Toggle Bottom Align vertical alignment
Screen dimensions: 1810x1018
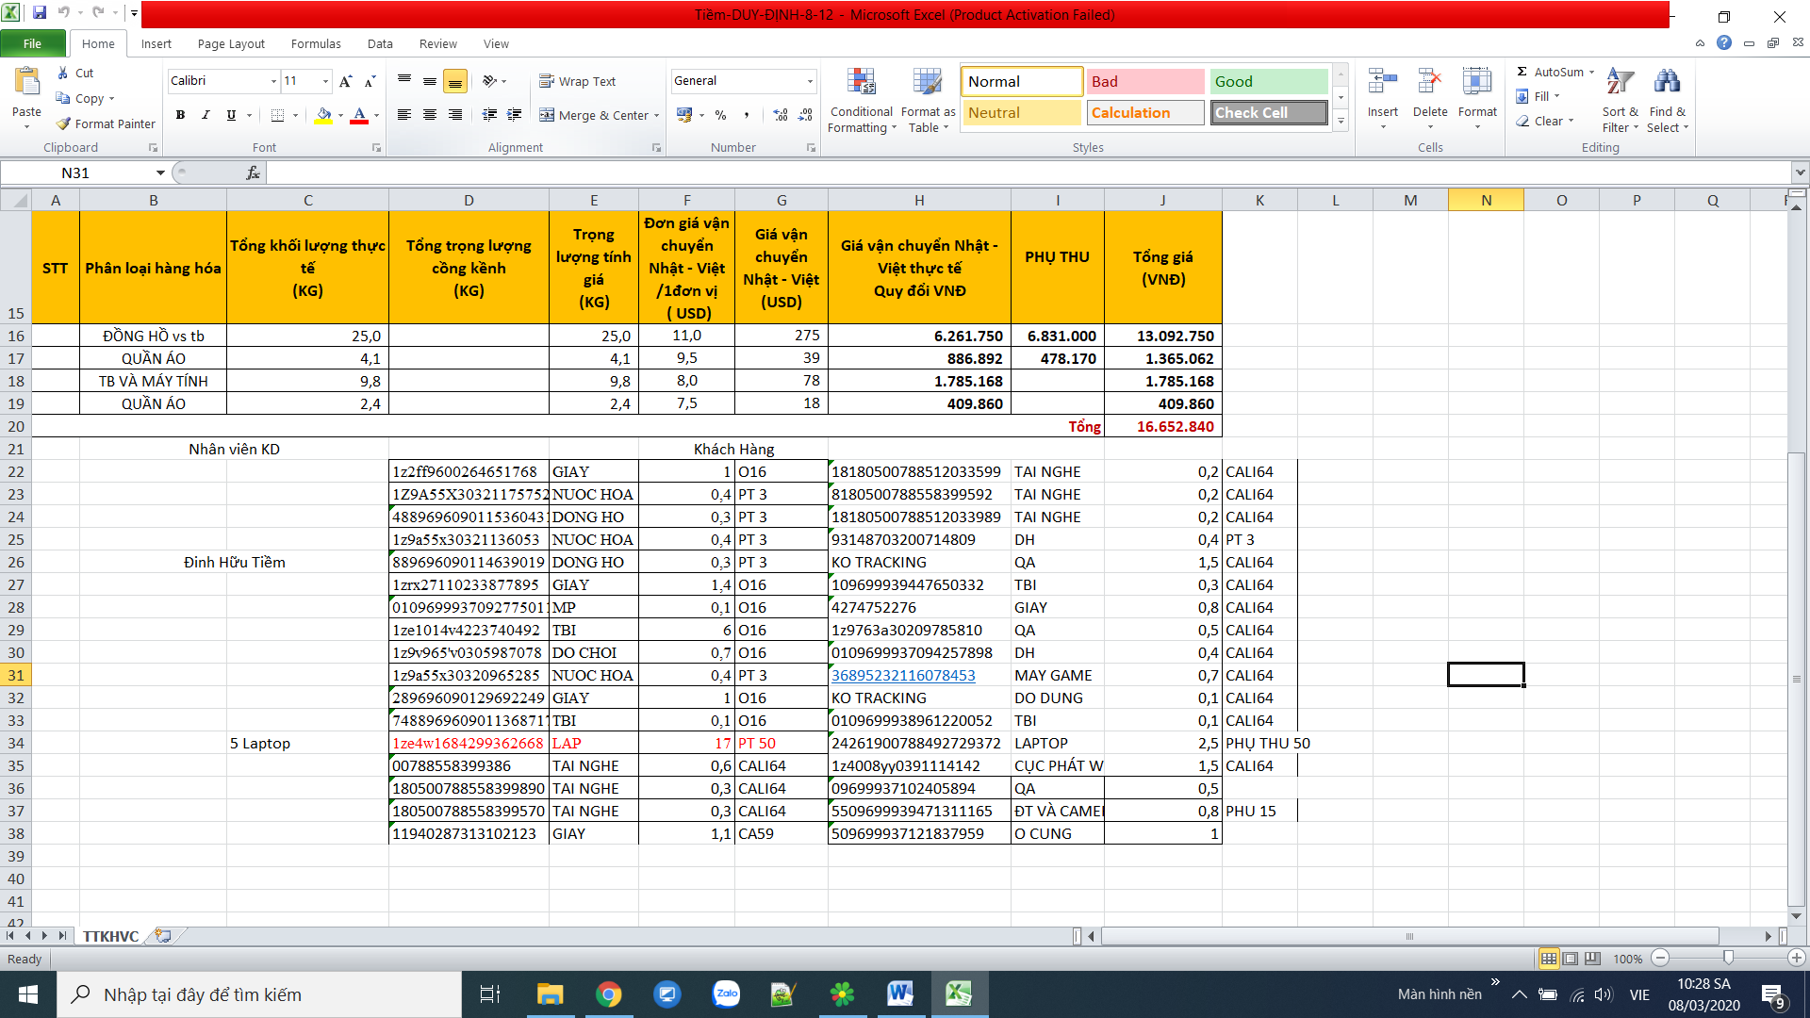pyautogui.click(x=455, y=81)
